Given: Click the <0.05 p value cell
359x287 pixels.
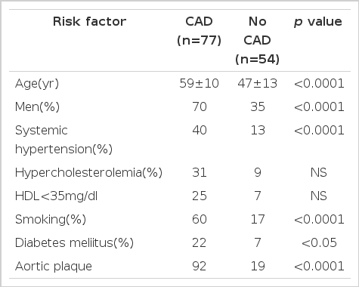Looking at the screenshot, I should 319,242.
